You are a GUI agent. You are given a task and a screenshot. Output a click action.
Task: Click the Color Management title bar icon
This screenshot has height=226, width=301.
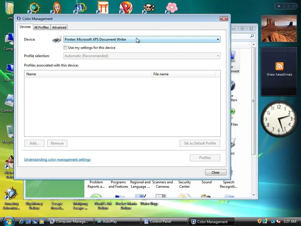pyautogui.click(x=19, y=19)
